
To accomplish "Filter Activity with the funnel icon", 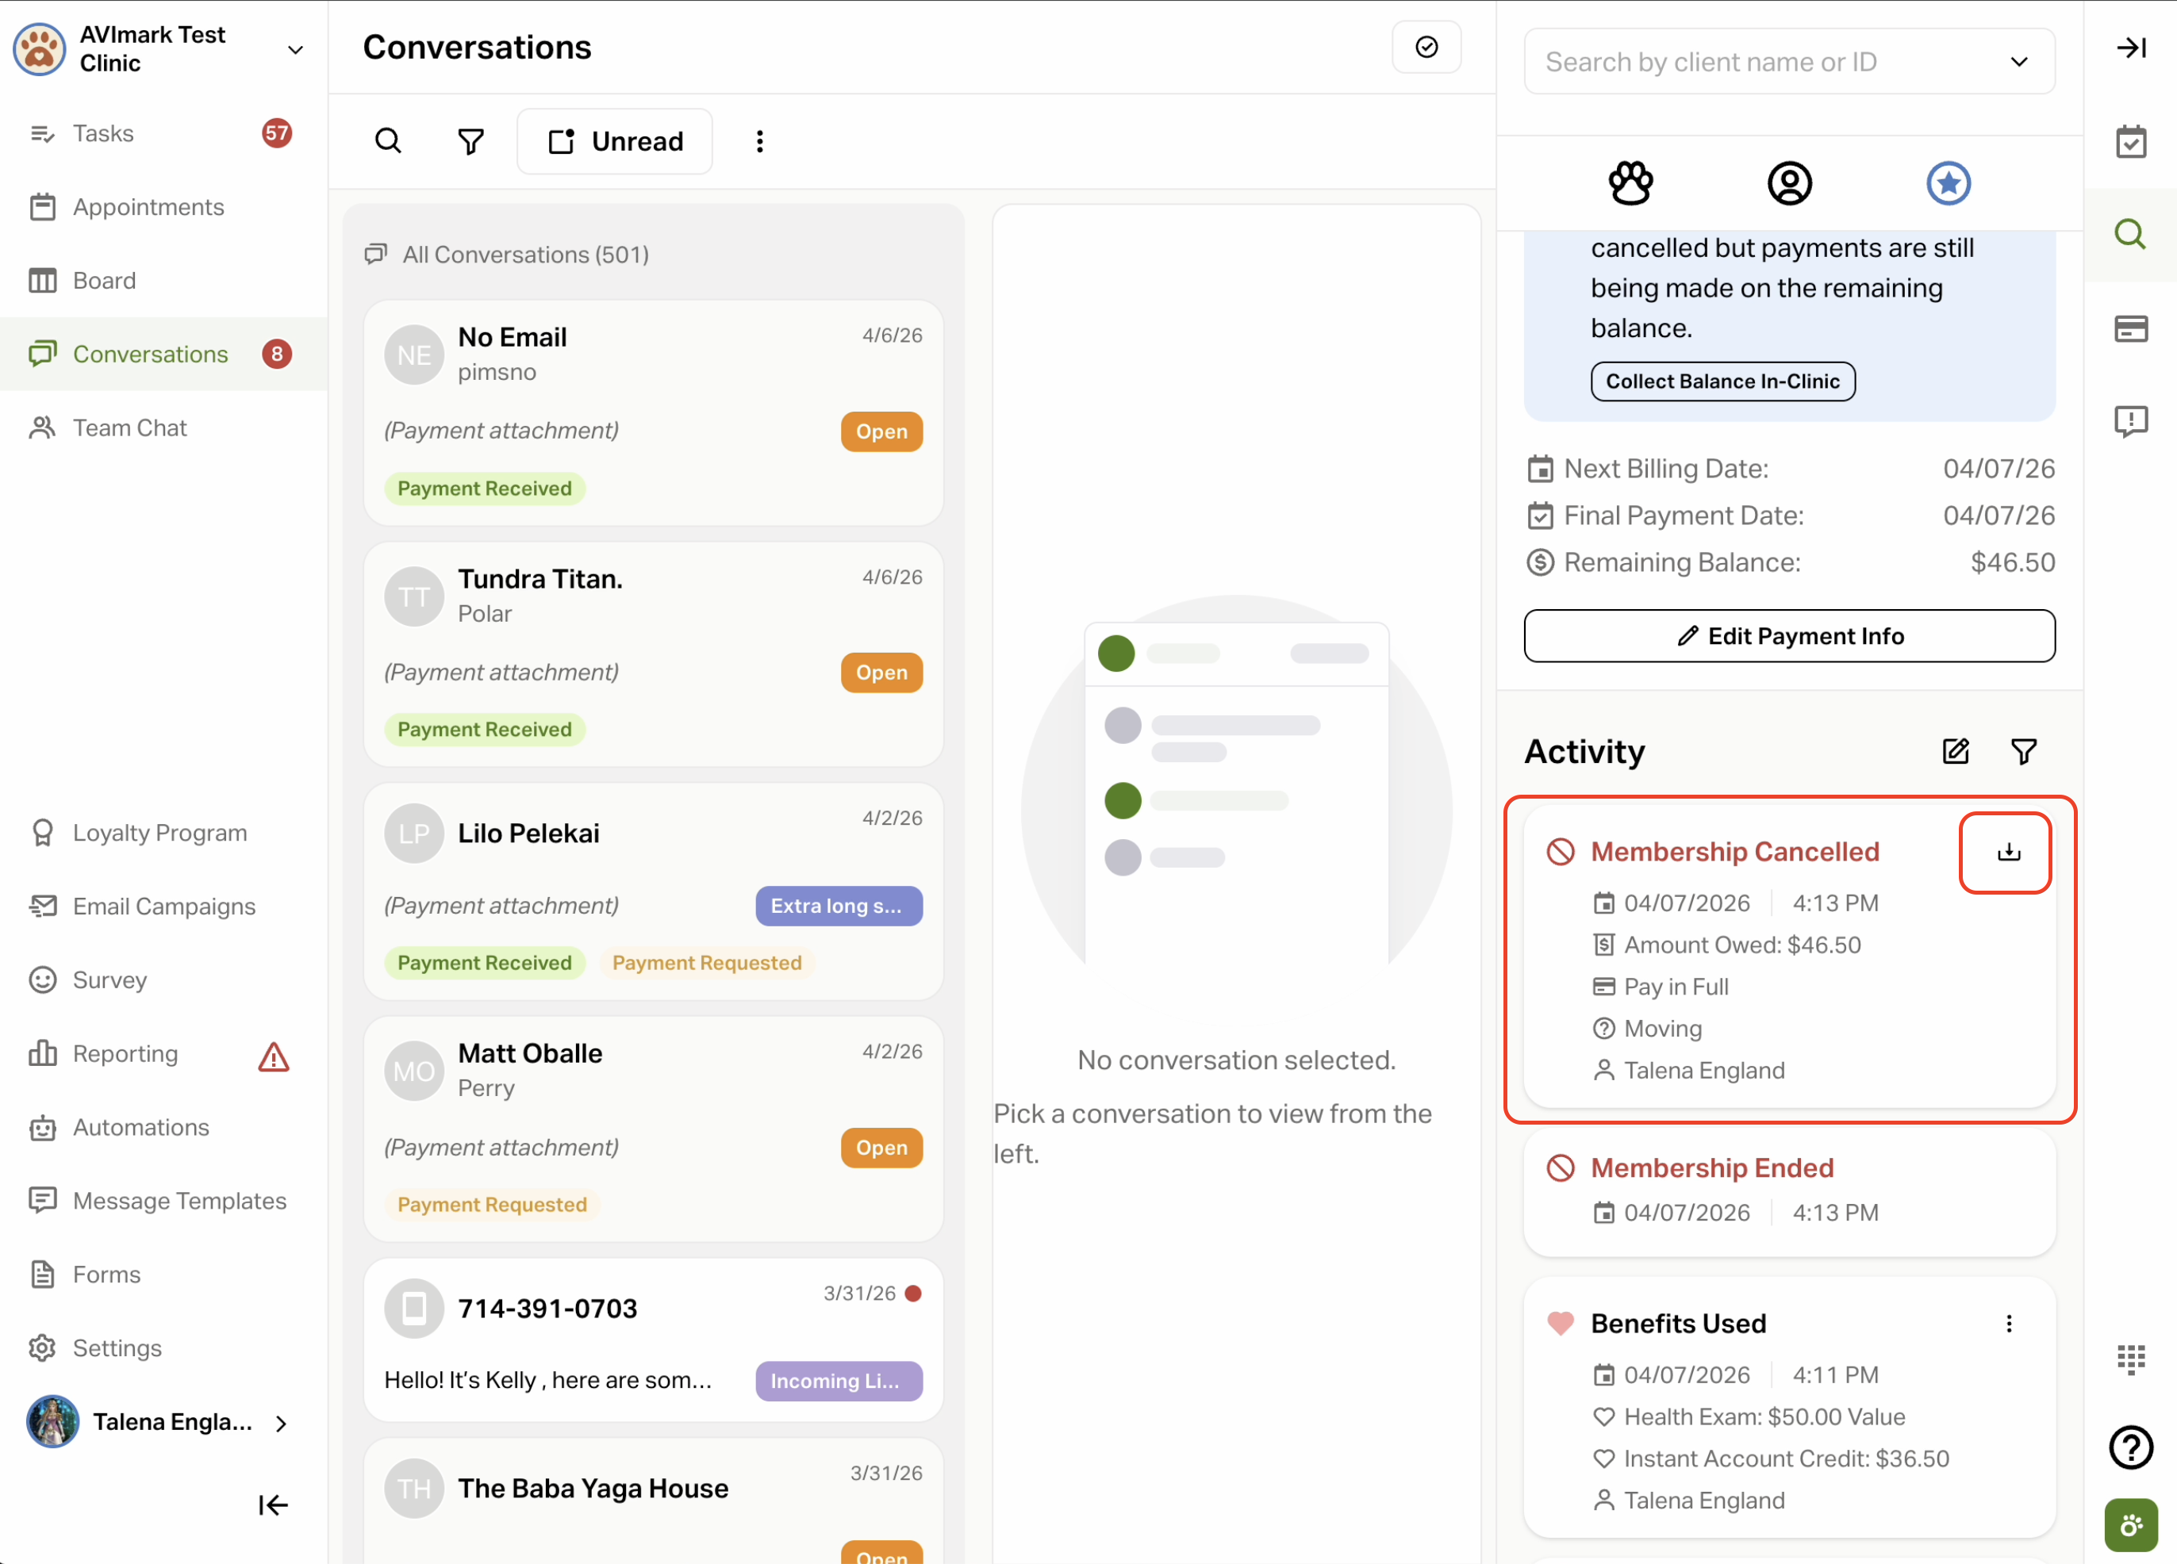I will [x=2023, y=751].
